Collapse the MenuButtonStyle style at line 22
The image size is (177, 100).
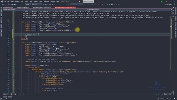pos(14,43)
